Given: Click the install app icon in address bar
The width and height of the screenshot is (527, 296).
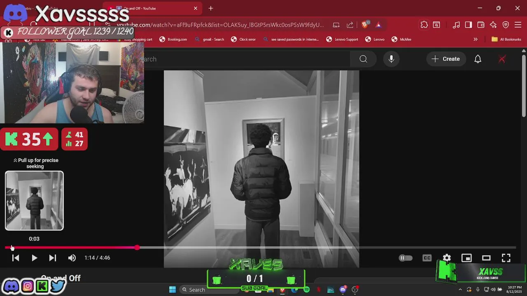Looking at the screenshot, I should tap(336, 25).
